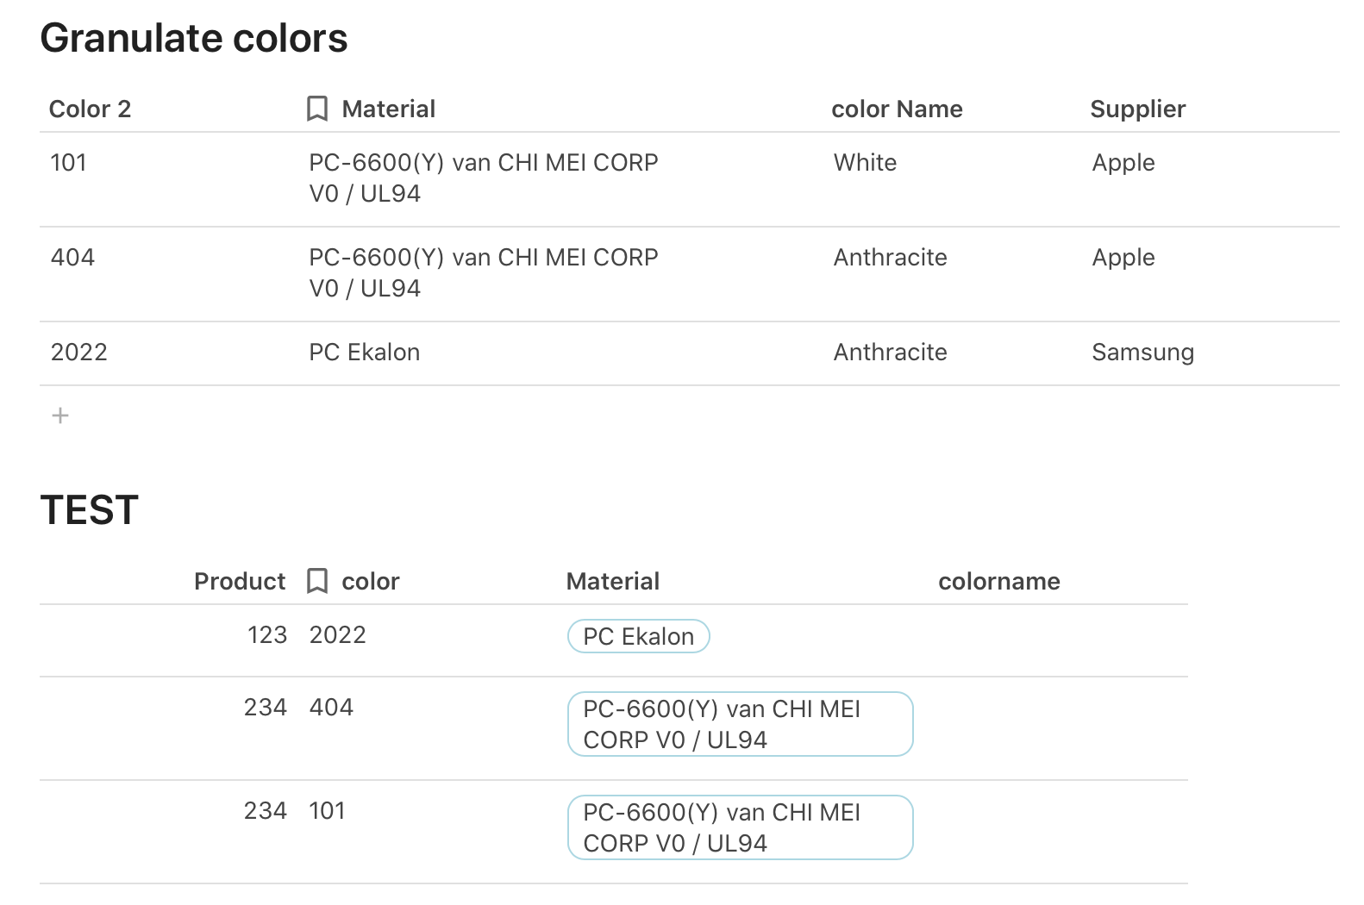This screenshot has width=1364, height=905.
Task: Click the plus icon to add a row
Action: click(x=60, y=416)
